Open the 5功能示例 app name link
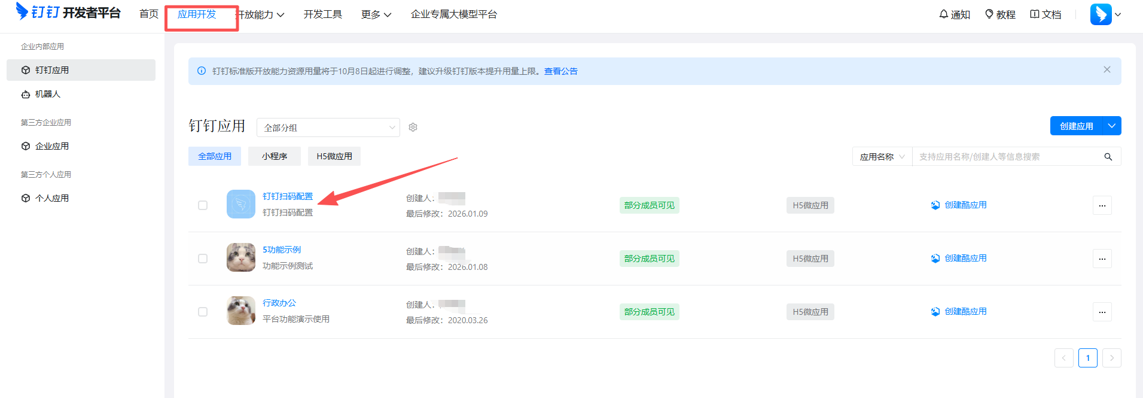Viewport: 1143px width, 398px height. coord(282,250)
